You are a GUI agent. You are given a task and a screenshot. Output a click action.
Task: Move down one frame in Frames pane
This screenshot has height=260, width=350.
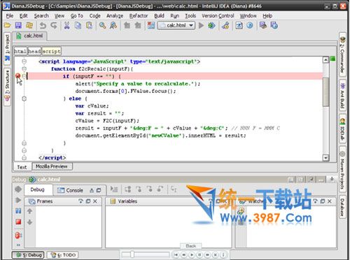pos(29,222)
